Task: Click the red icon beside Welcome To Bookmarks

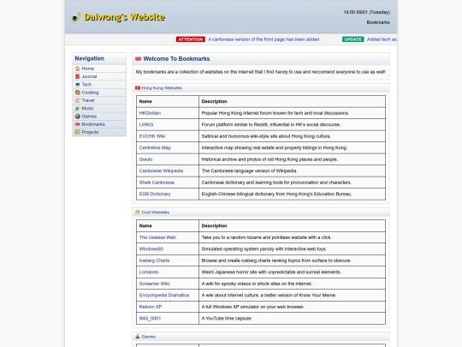Action: [139, 59]
